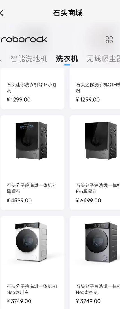Tap the ¥3749.00 price under 冰川白
Image resolution: width=120 pixels, height=309 pixels.
coord(19,301)
